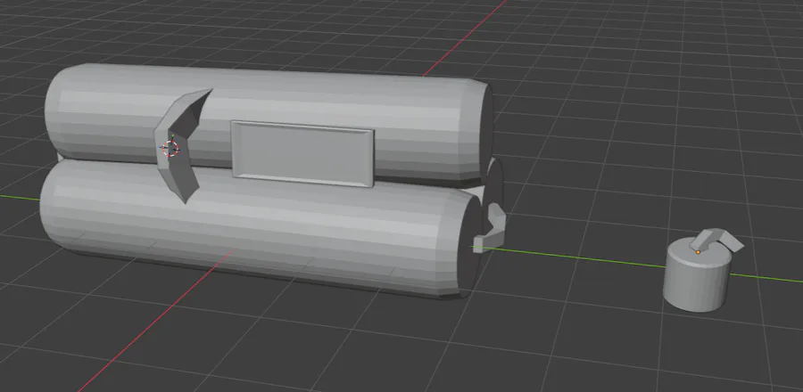Select the hook piece at the cylinders' right end

491,227
